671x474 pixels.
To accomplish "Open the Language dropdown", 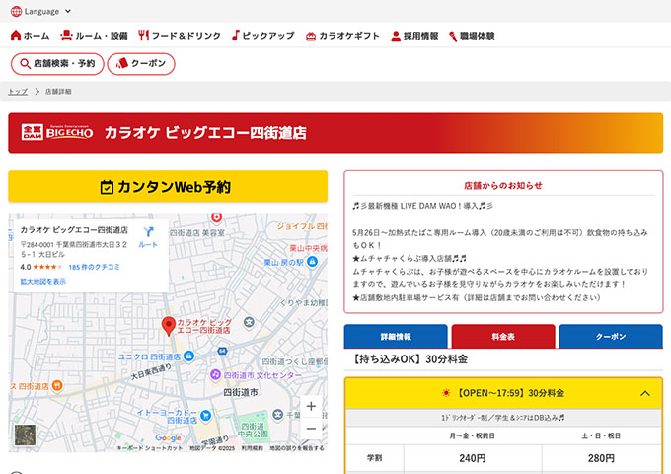I will [41, 11].
